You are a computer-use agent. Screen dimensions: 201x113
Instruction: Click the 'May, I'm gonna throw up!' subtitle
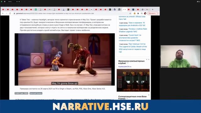point(65,83)
